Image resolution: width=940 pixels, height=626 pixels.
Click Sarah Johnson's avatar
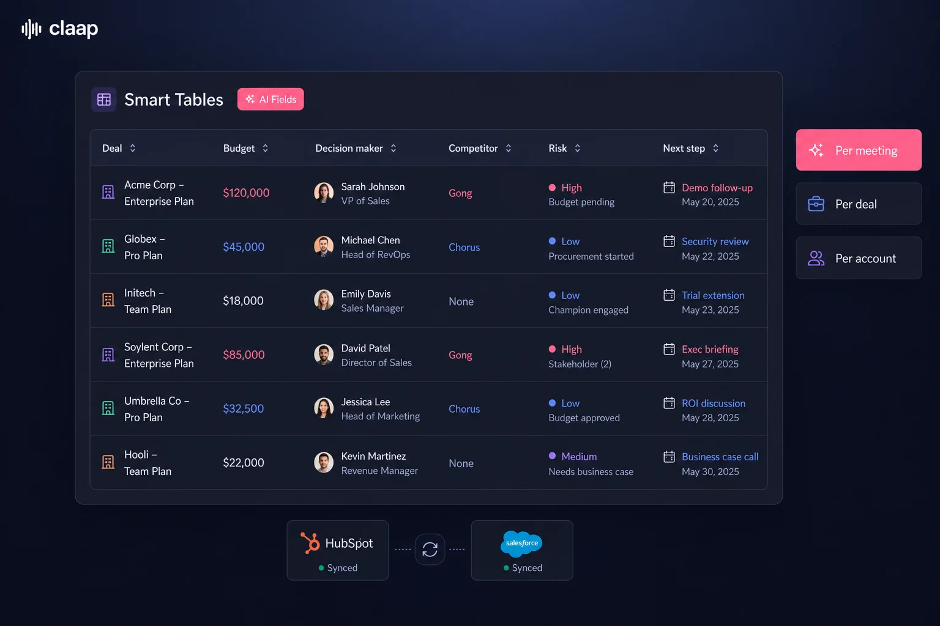point(324,192)
